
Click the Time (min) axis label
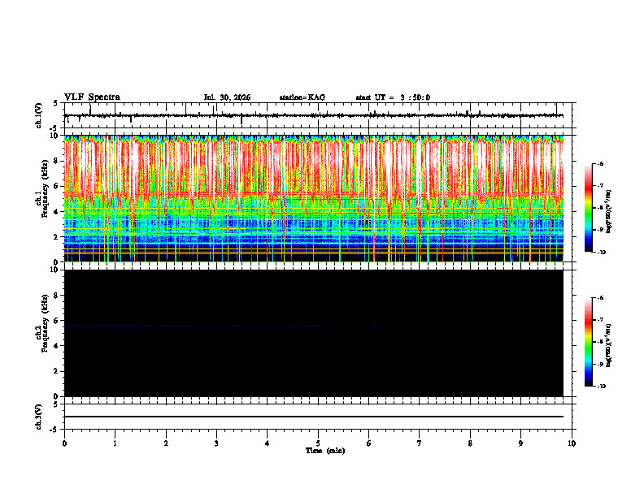pos(325,451)
